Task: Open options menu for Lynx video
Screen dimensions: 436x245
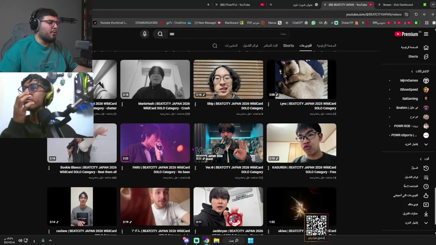Action: coord(268,104)
